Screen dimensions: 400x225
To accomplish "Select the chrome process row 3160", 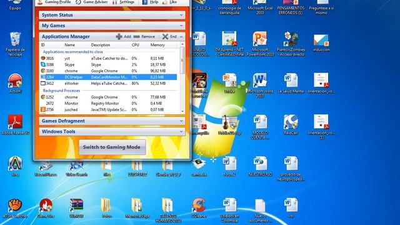I will (109, 71).
